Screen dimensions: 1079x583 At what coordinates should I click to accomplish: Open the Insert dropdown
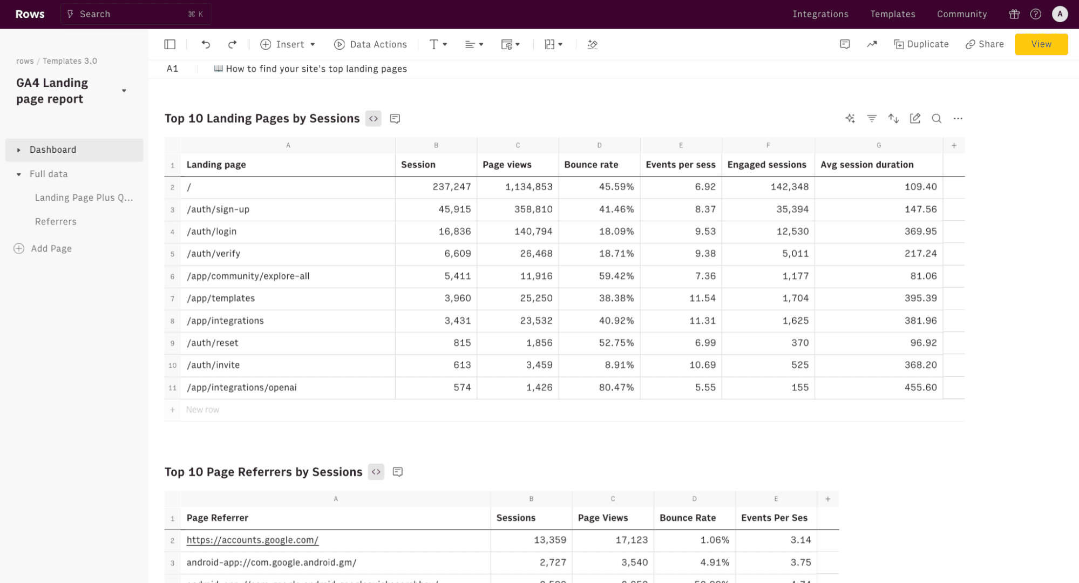(x=288, y=44)
